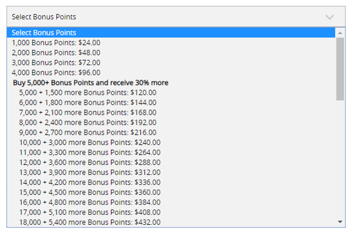Select 3,000 Bonus Points: $72.00
Screen dimensions: 351x233
tap(171, 63)
